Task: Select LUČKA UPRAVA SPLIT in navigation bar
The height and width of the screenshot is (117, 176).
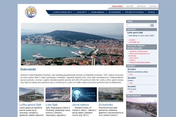Action: click(x=62, y=12)
